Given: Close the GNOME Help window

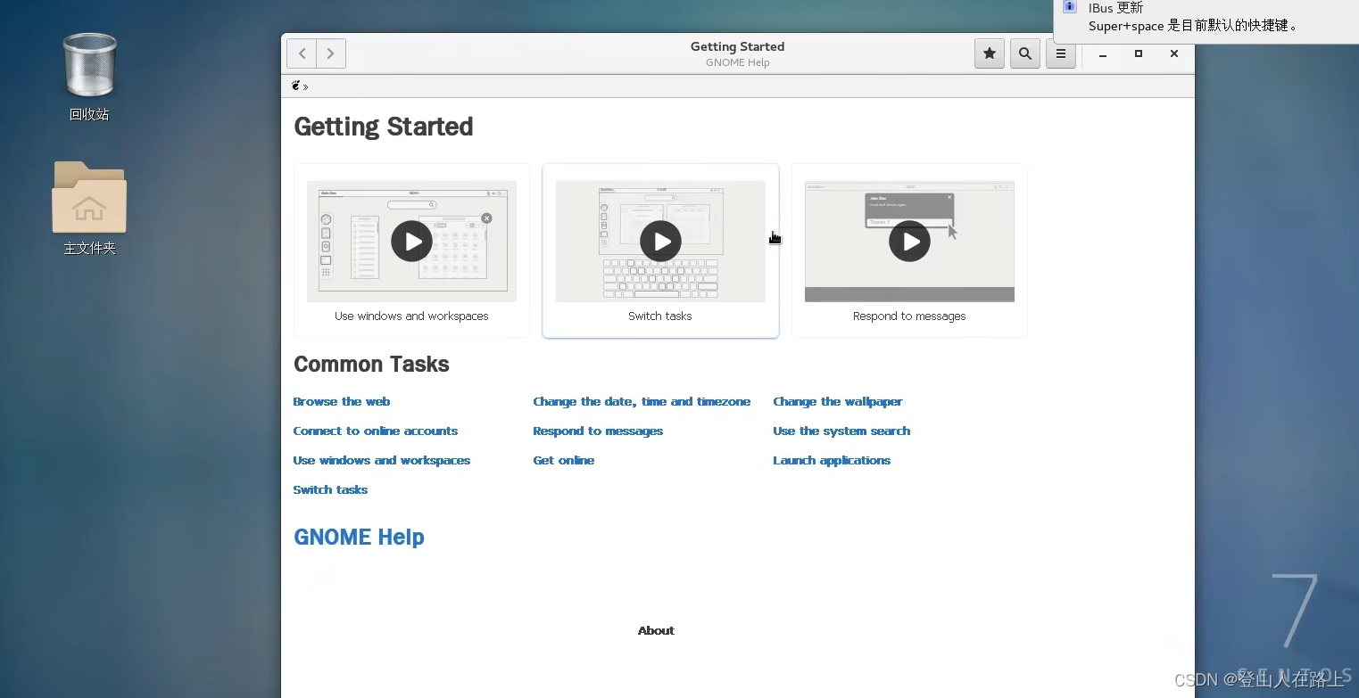Looking at the screenshot, I should [1174, 53].
